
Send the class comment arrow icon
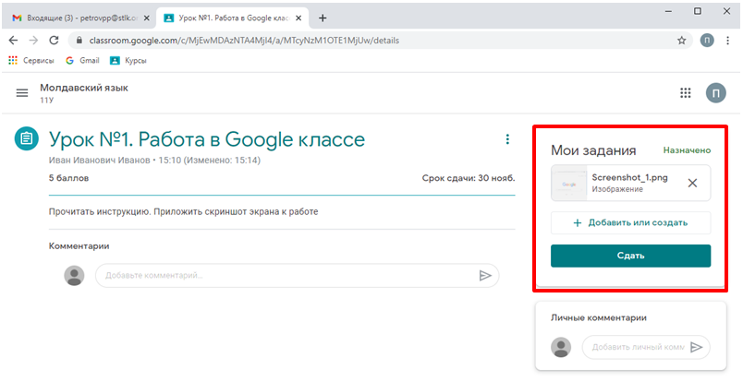click(x=484, y=275)
